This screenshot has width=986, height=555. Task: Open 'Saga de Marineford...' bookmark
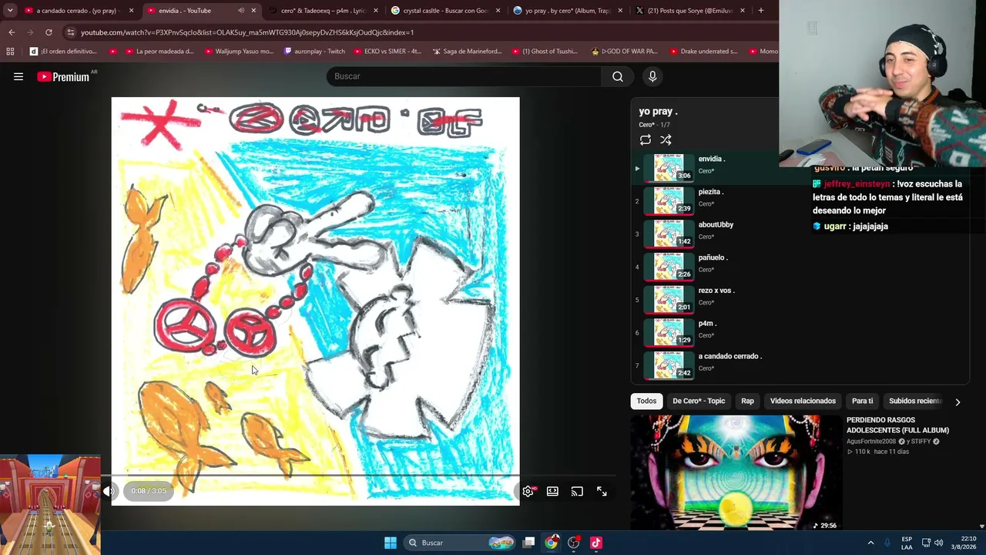pos(468,52)
